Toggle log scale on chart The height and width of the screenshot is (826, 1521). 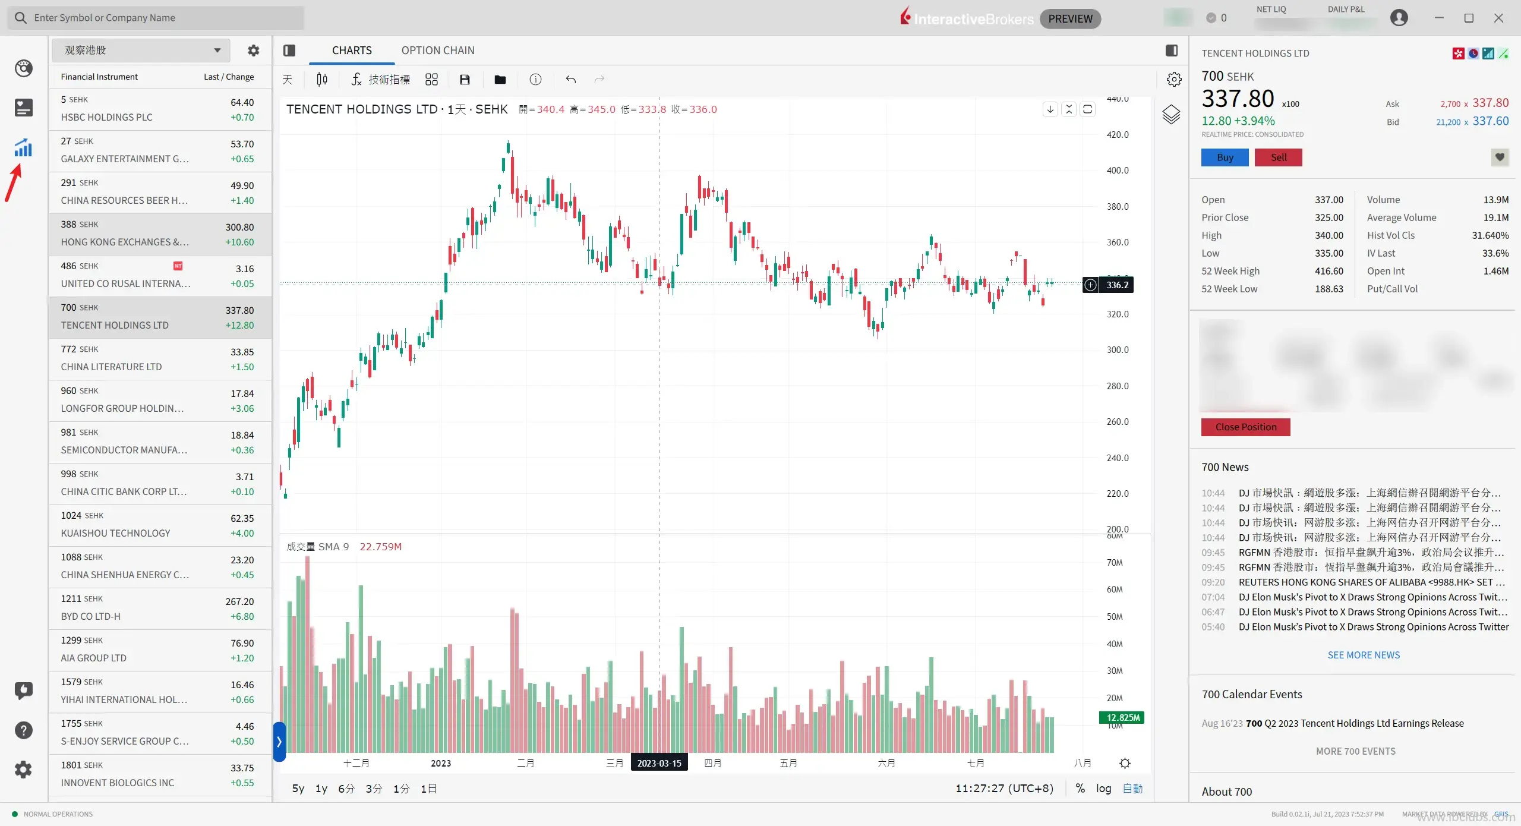pos(1103,789)
